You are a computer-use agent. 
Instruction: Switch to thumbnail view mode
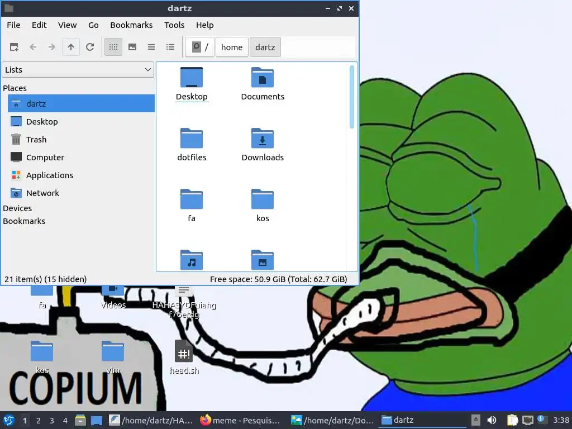click(132, 47)
